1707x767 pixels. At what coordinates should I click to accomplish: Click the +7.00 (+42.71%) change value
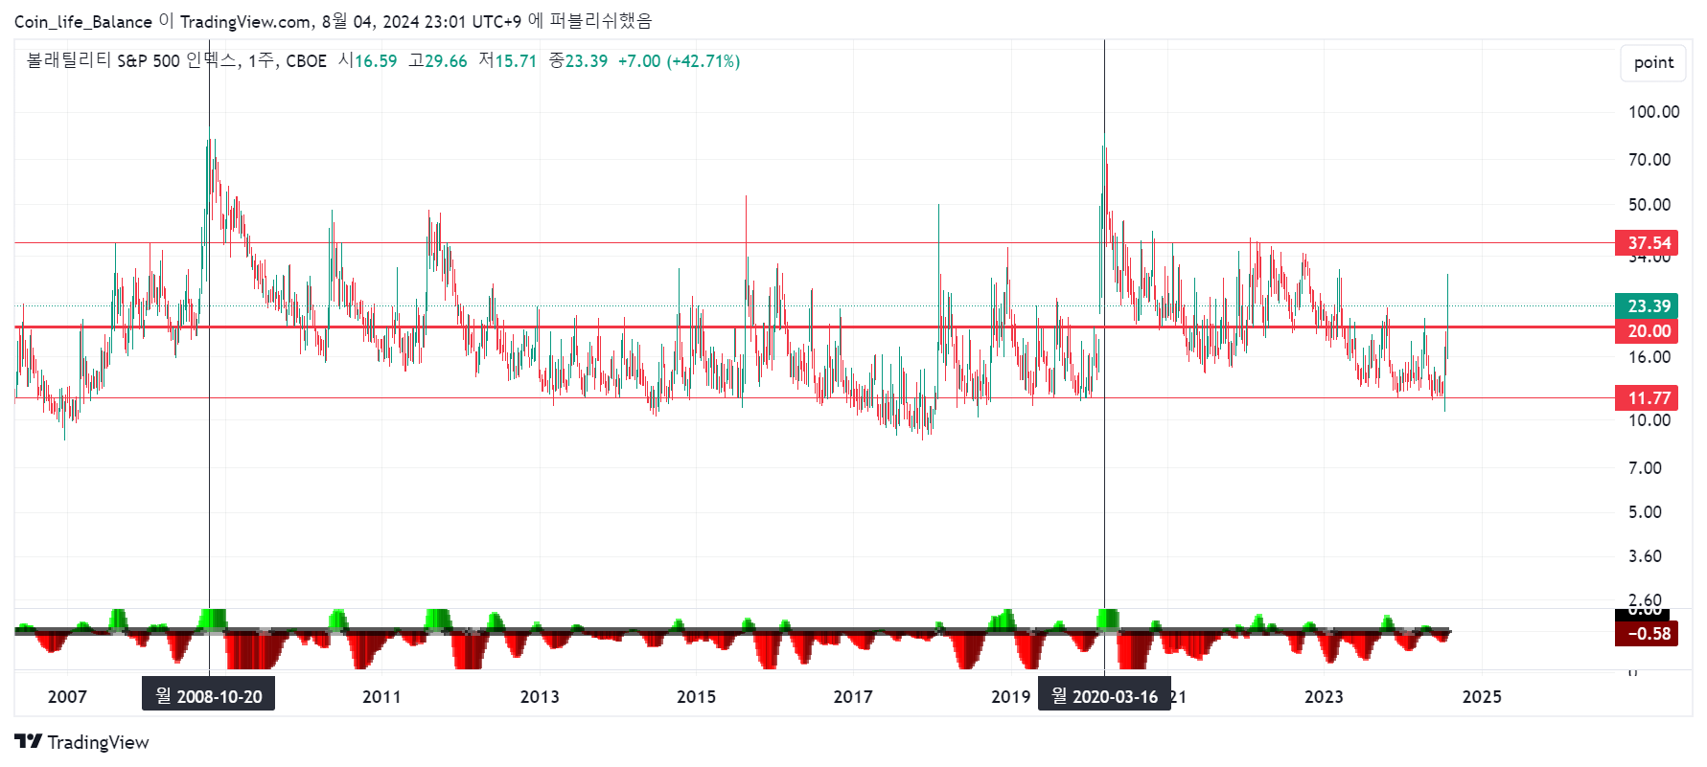pos(679,61)
